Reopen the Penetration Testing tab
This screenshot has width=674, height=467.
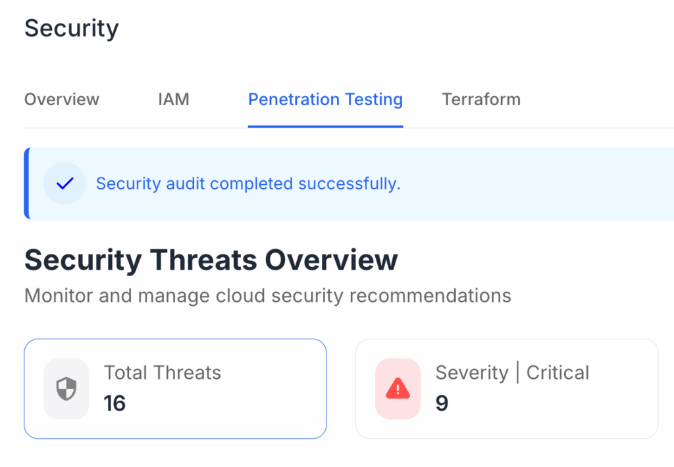coord(325,99)
